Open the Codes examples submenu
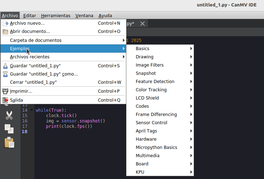The width and height of the screenshot is (264, 179). coord(160,106)
